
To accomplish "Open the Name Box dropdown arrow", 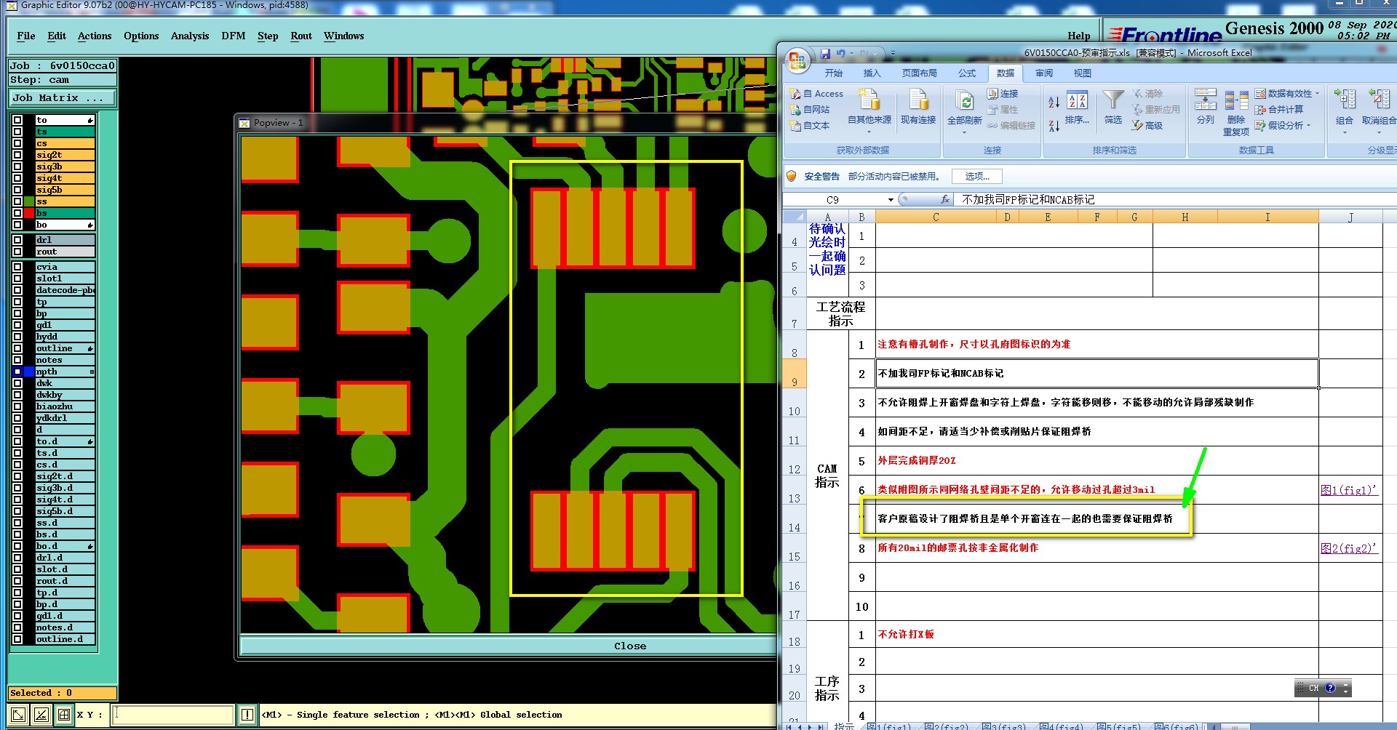I will click(891, 199).
